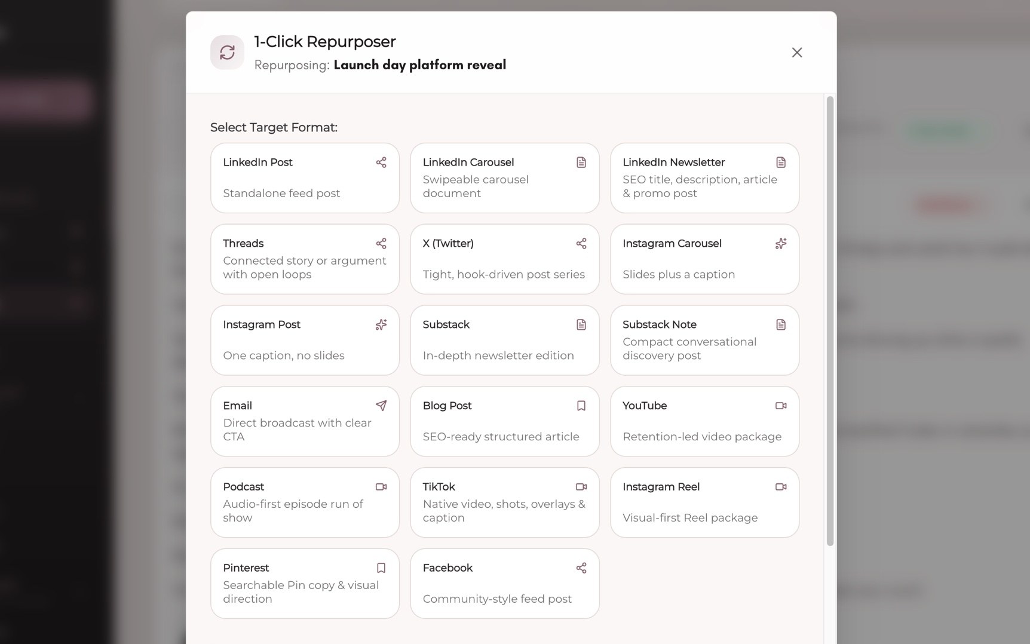Select the Pinterest Pin format title
This screenshot has width=1030, height=644.
click(246, 568)
